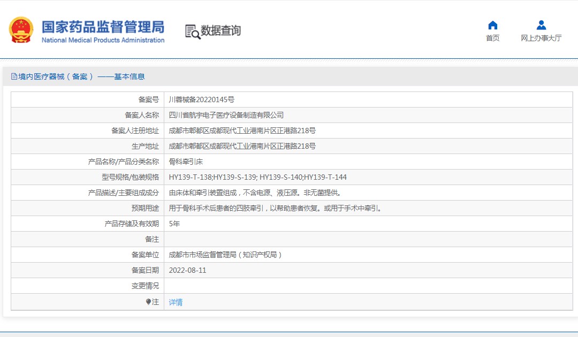Click the lightbulb icon beside 注
The height and width of the screenshot is (337, 578).
pyautogui.click(x=148, y=302)
